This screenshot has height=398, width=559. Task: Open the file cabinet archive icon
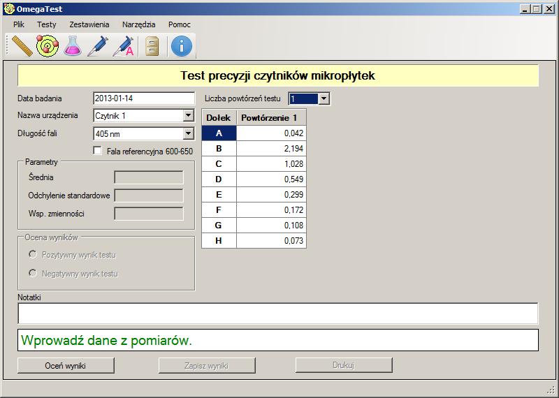point(152,46)
